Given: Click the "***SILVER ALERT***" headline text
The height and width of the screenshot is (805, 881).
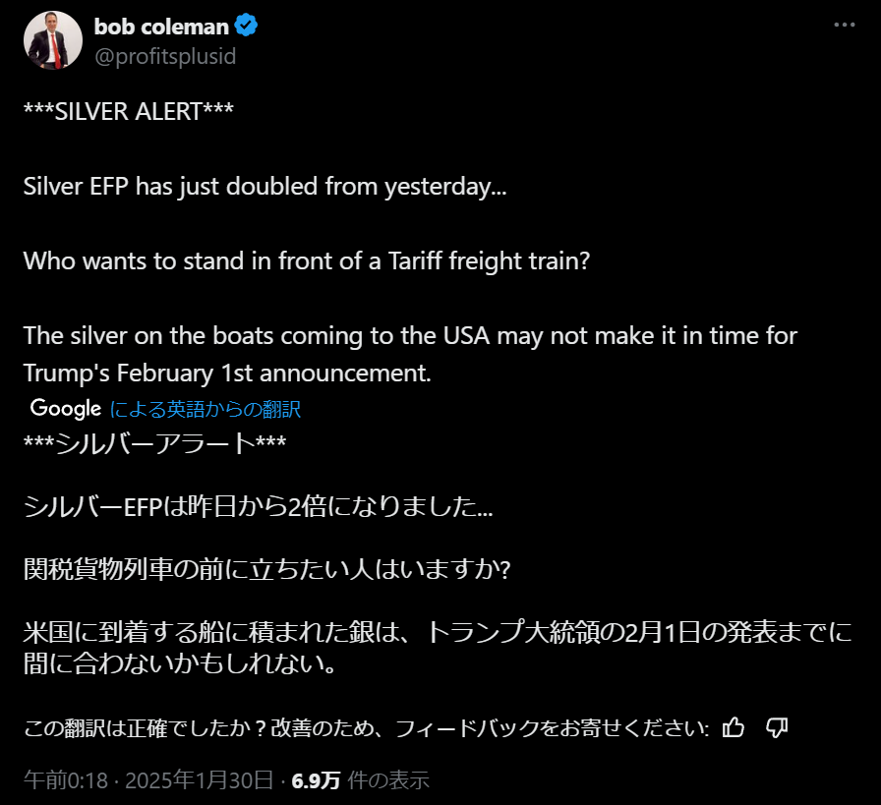Looking at the screenshot, I should click(128, 110).
